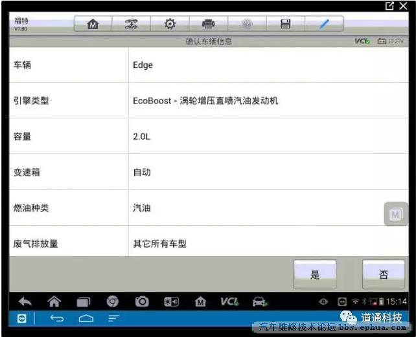Select the 燃油种类 row label
This screenshot has width=416, height=337.
pos(31,208)
